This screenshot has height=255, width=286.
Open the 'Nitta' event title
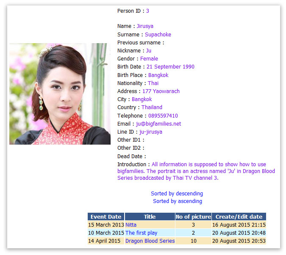[x=131, y=225]
